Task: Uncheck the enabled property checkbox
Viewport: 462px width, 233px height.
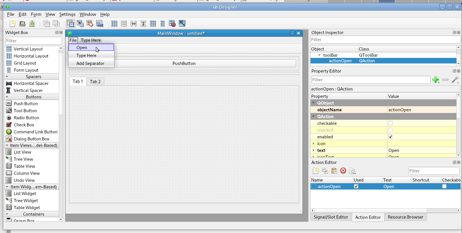Action: point(391,137)
